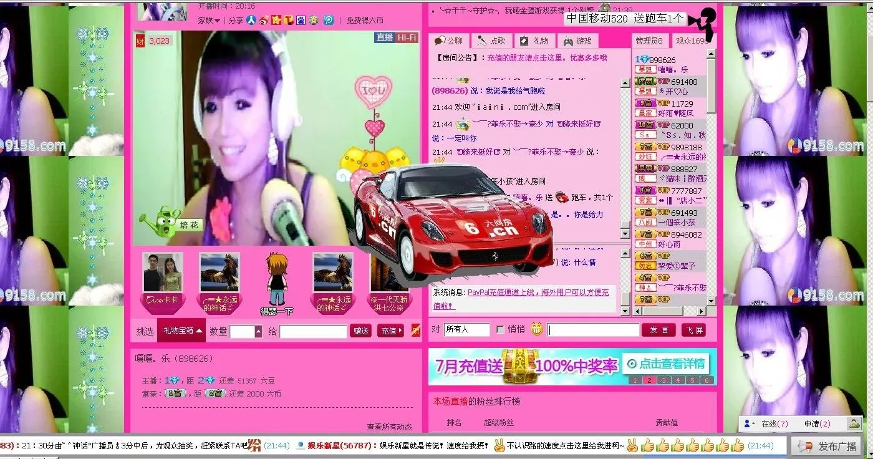Click the gold 7富 rank badge beside 9898188

[645, 147]
